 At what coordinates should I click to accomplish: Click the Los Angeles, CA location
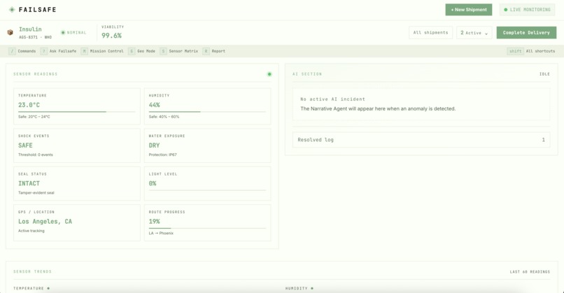[x=45, y=222]
